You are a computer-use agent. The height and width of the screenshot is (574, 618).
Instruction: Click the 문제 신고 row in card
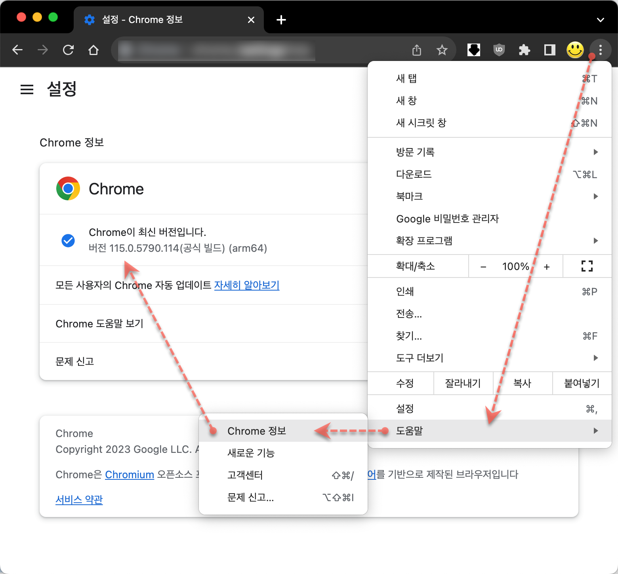(204, 361)
